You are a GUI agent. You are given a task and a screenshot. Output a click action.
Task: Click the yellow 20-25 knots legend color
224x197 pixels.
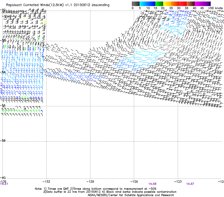click(x=167, y=4)
